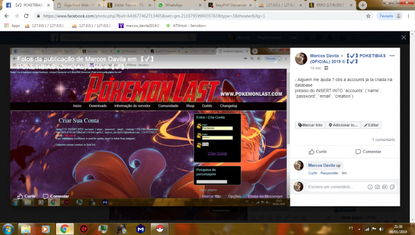The height and width of the screenshot is (235, 415).
Task: Bookmark this page with the star icon
Action: point(368,16)
